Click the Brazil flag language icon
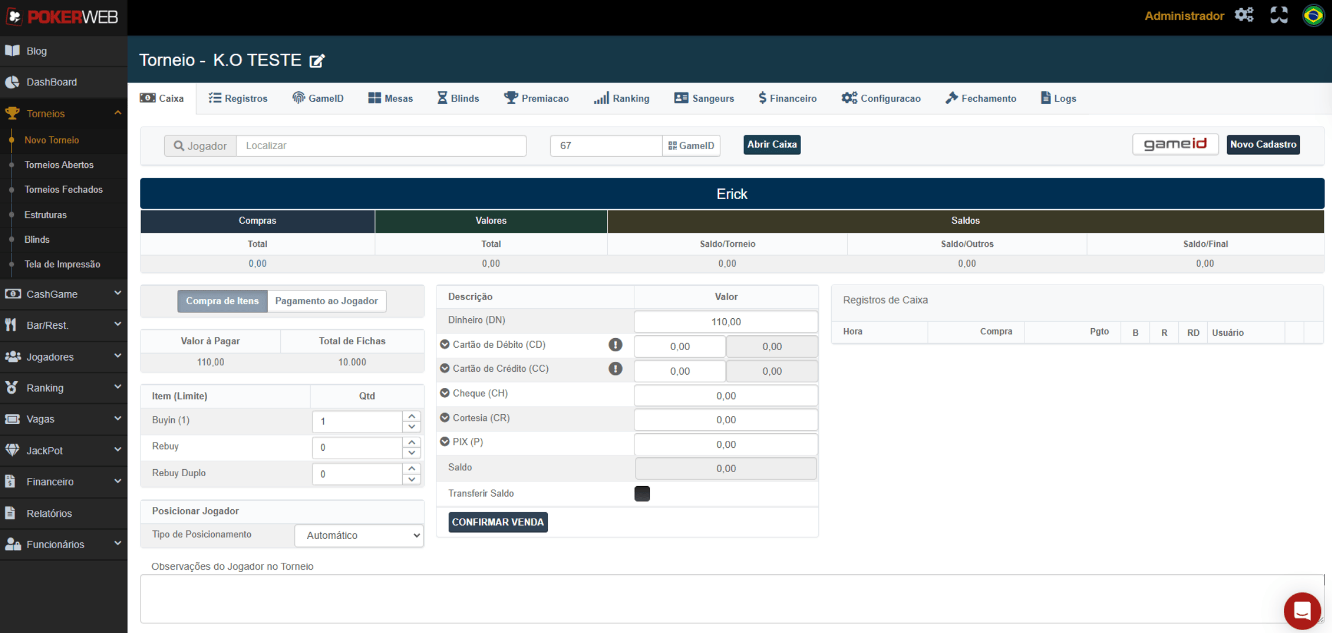Viewport: 1332px width, 633px height. pos(1313,15)
